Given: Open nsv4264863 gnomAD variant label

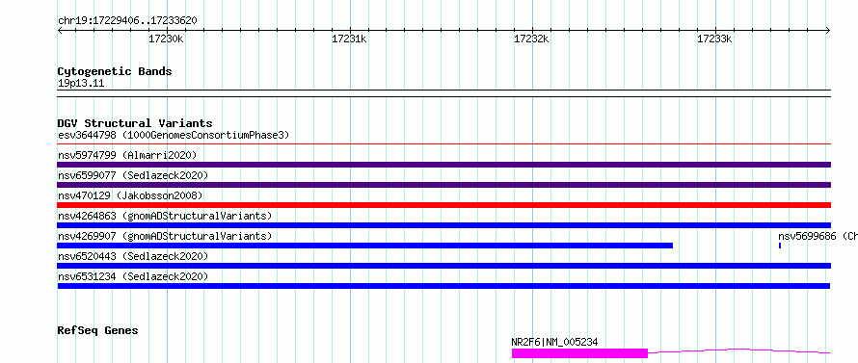Looking at the screenshot, I should point(165,216).
